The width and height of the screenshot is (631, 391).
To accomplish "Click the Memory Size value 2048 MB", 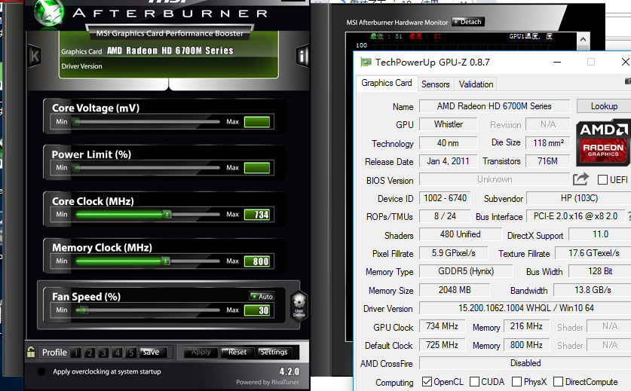I will point(455,290).
